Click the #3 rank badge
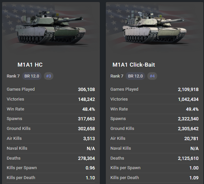The height and width of the screenshot is (184, 204). (x=49, y=76)
